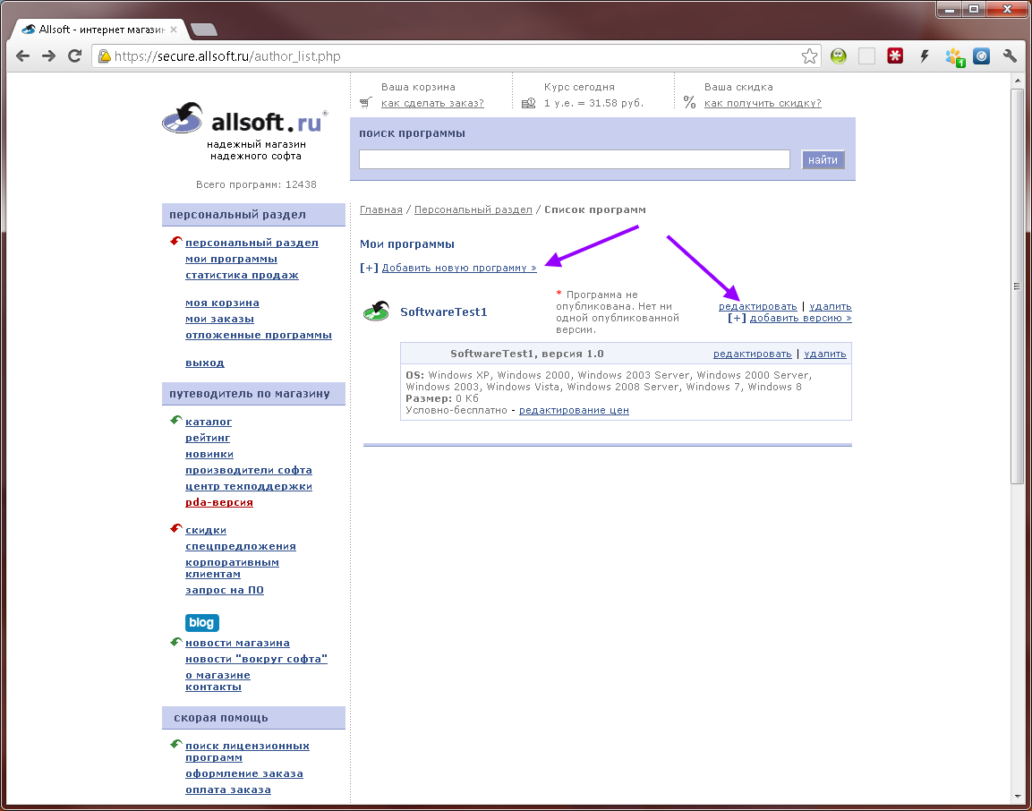Viewport: 1032px width, 811px height.
Task: Click the currency rate icon
Action: tap(528, 103)
